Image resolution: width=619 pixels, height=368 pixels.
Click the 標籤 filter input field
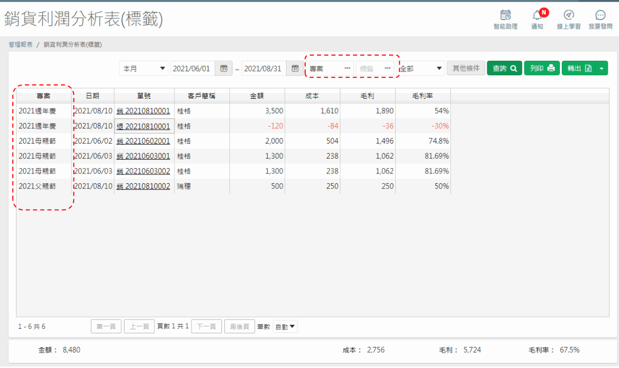pos(375,68)
